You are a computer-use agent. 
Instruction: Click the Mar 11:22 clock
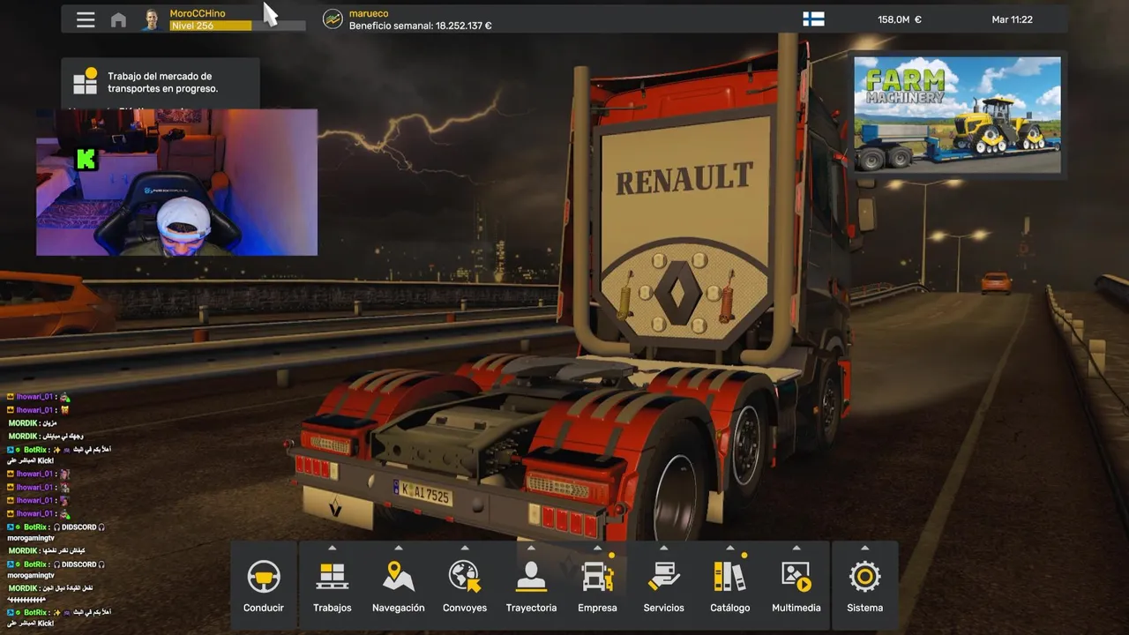click(1012, 19)
